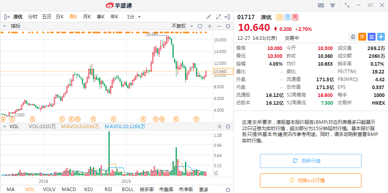Zoom in chart with plus icon
The image size is (388, 193).
[210, 26]
